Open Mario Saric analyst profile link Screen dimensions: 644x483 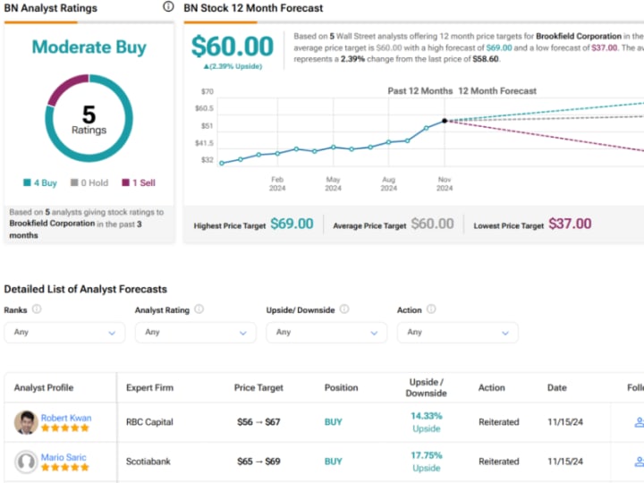pyautogui.click(x=64, y=457)
